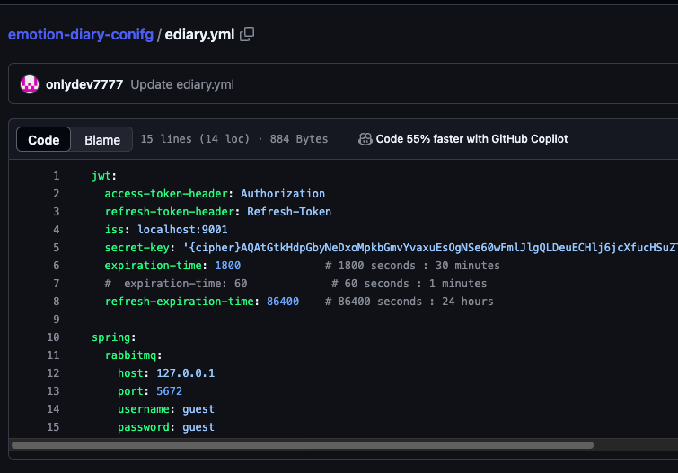Click the jwt key on line 1

click(x=101, y=176)
